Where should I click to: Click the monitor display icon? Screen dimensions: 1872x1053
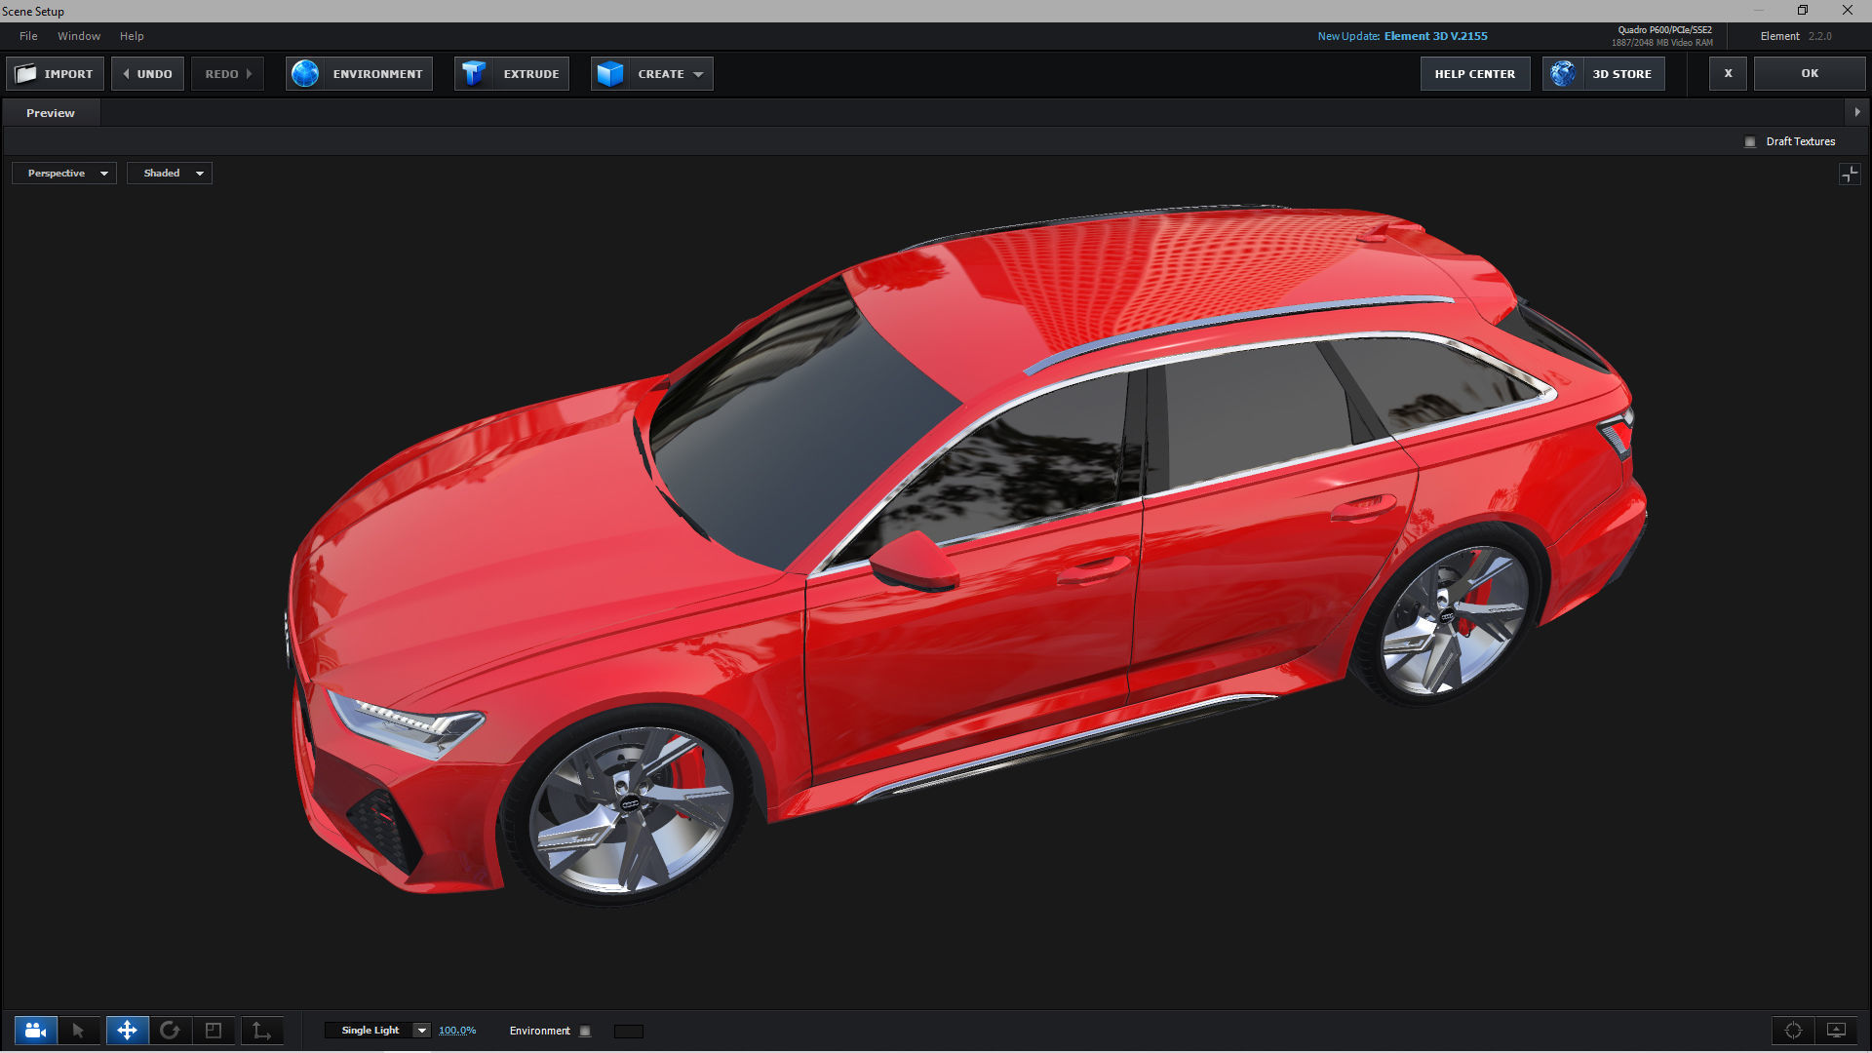coord(1836,1031)
